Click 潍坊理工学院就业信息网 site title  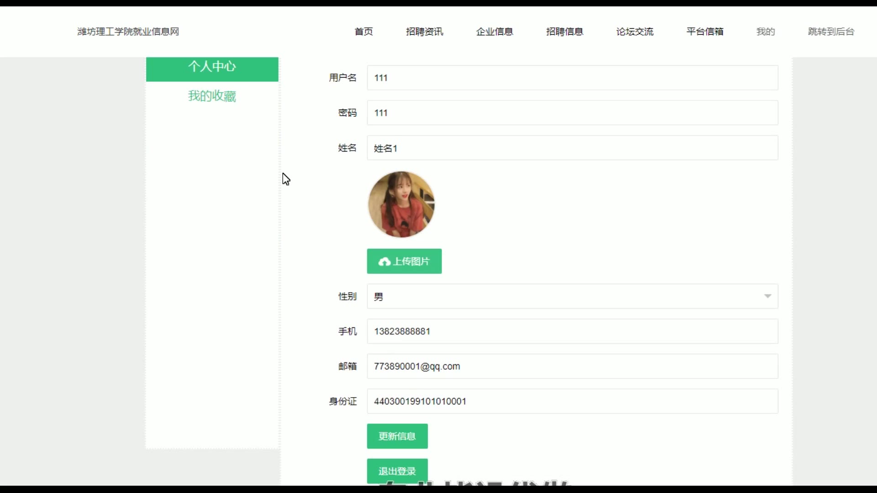(x=128, y=31)
